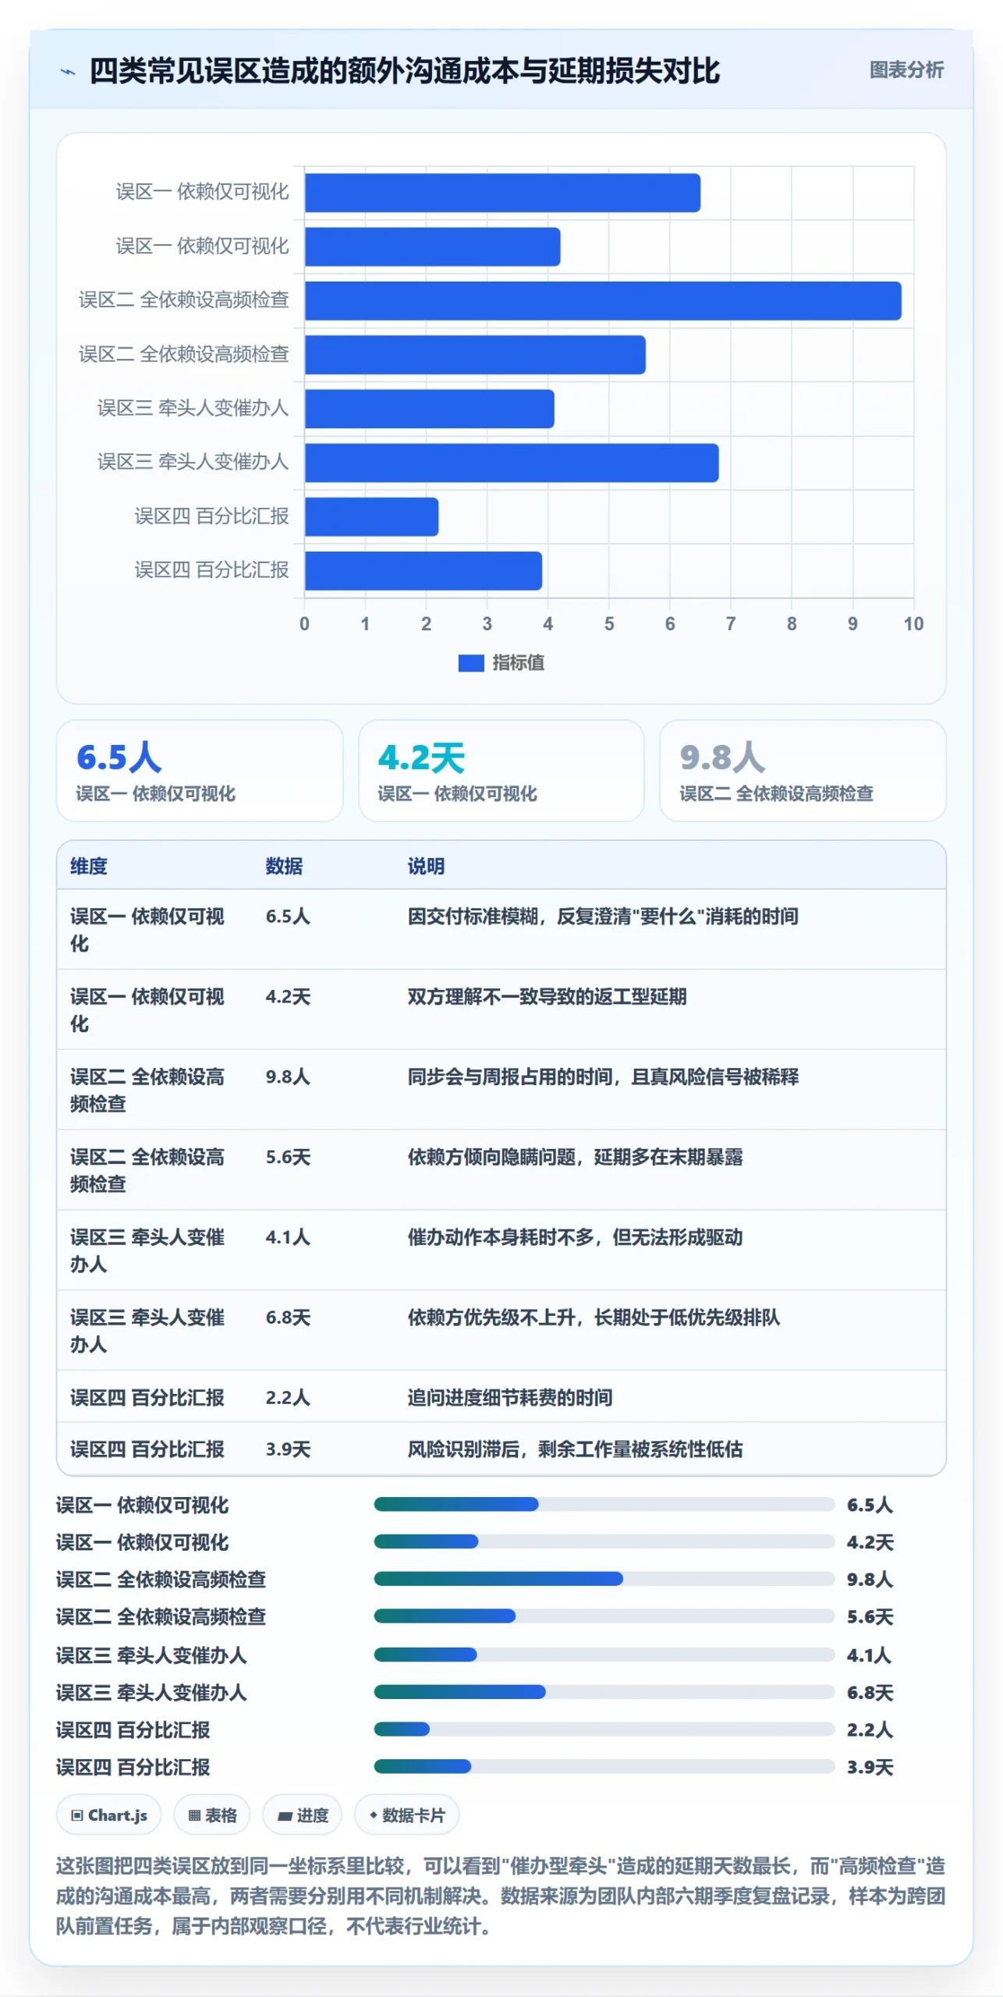The height and width of the screenshot is (1997, 1003).
Task: Open the 4.2天 stat card
Action: tap(501, 771)
